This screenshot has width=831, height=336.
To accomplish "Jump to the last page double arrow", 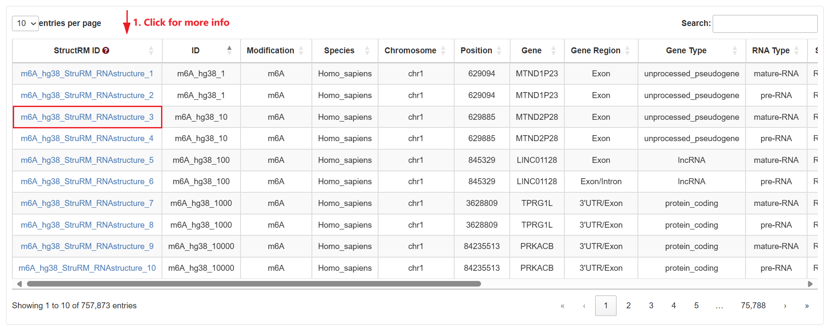I will click(x=807, y=306).
